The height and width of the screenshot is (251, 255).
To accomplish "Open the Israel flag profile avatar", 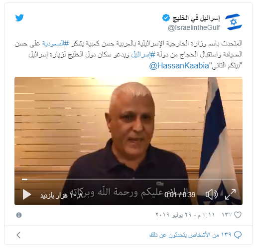I will (x=234, y=22).
